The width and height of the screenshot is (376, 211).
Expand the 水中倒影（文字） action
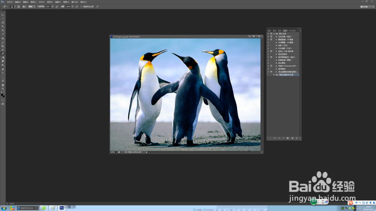pos(276,48)
